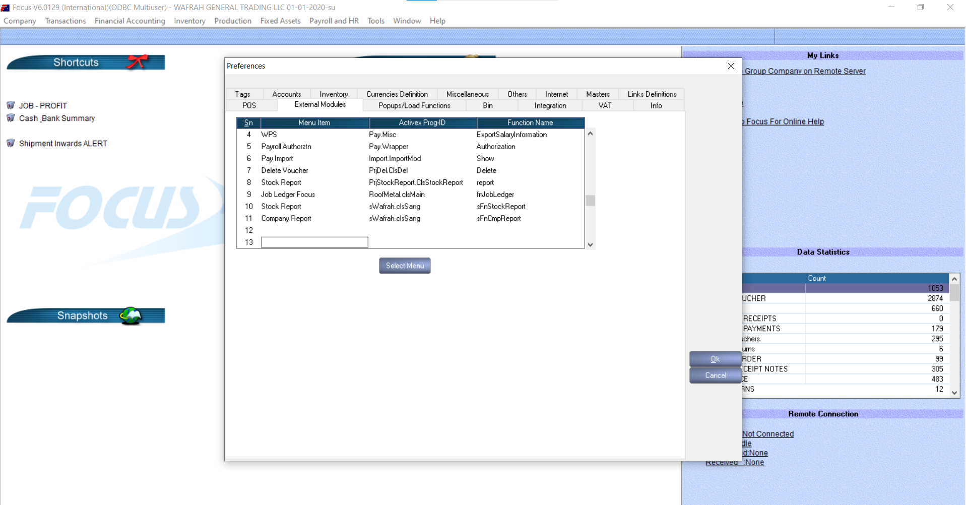Click the globe icon on Snapshots header

[x=131, y=315]
